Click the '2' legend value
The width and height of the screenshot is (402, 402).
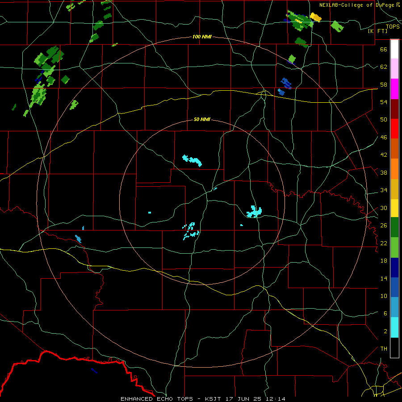click(x=385, y=331)
